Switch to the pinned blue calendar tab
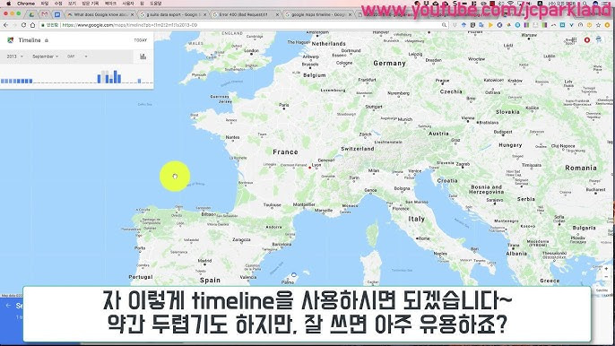615x346 pixels. tap(57, 14)
